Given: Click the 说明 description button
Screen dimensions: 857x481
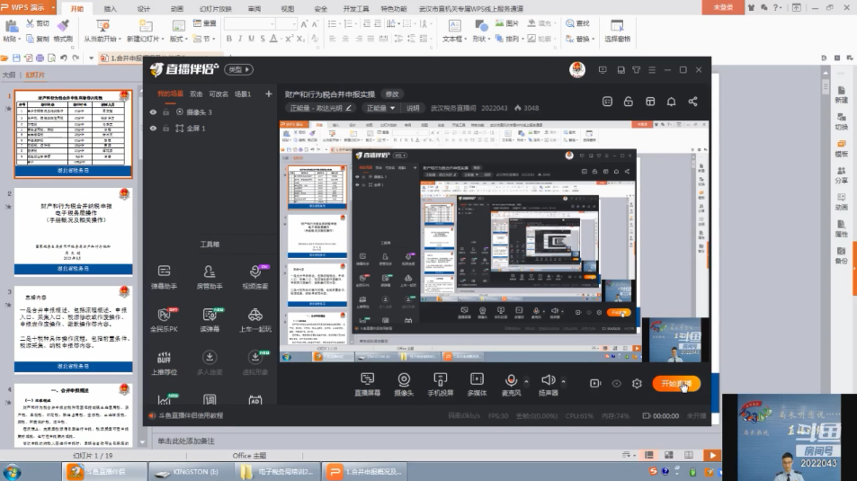Looking at the screenshot, I should tap(413, 108).
